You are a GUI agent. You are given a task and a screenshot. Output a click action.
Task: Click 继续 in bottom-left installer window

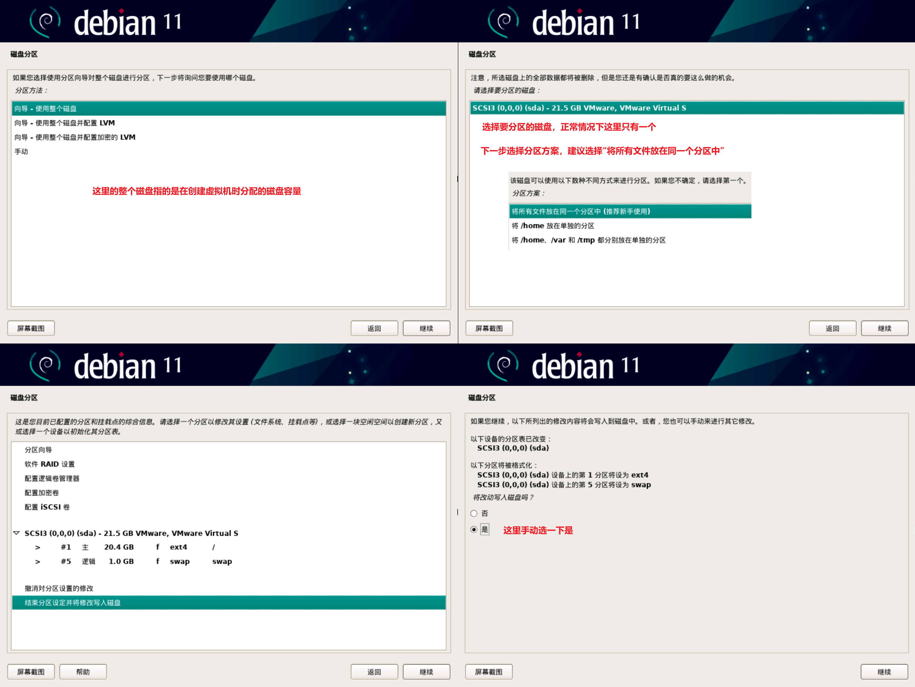[x=427, y=672]
